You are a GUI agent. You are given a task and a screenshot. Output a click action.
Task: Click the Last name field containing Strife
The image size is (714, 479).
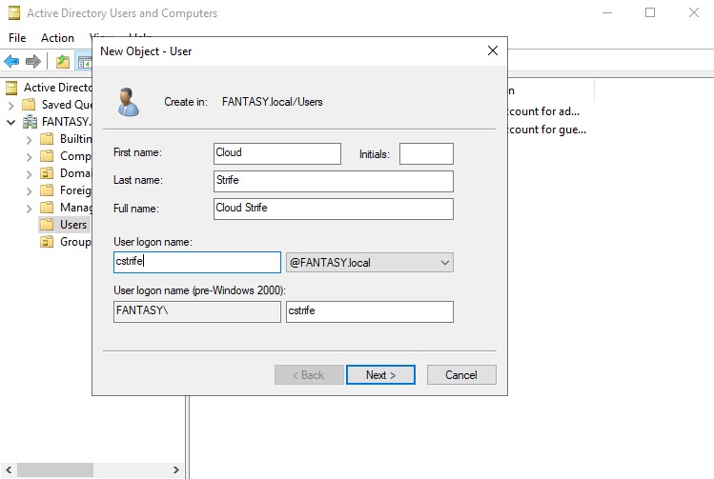(x=334, y=181)
